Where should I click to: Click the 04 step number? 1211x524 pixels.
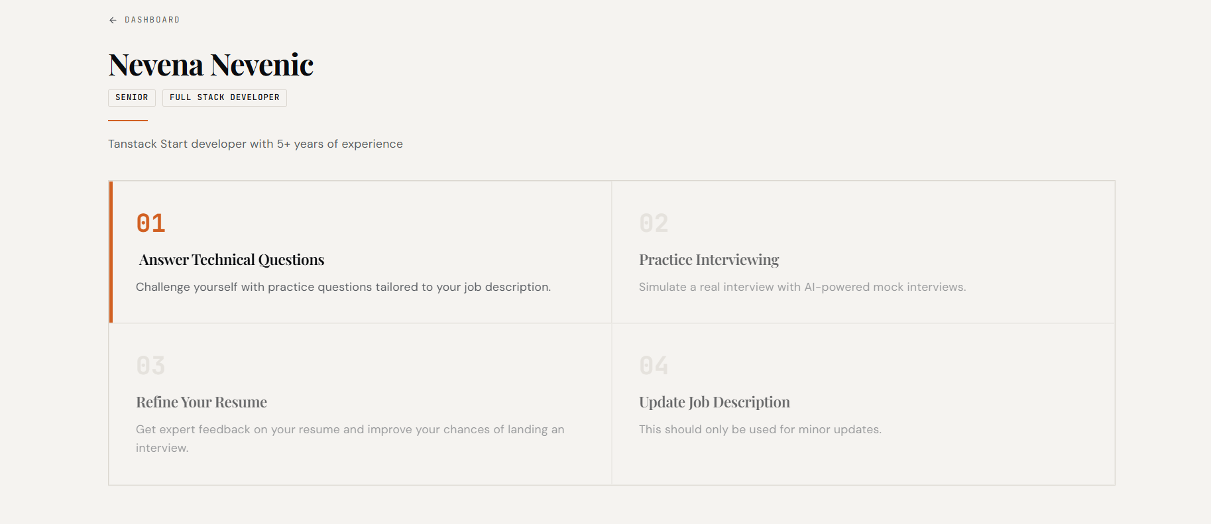(654, 366)
